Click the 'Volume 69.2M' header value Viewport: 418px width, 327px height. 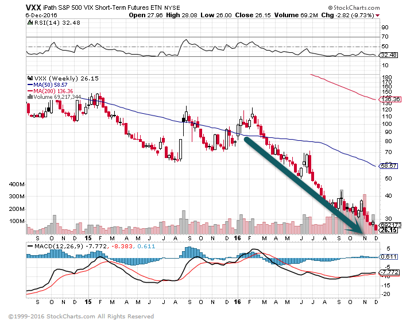(x=296, y=15)
